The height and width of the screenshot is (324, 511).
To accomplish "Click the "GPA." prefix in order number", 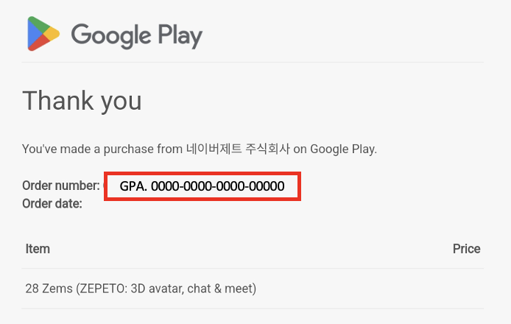I will (x=133, y=186).
